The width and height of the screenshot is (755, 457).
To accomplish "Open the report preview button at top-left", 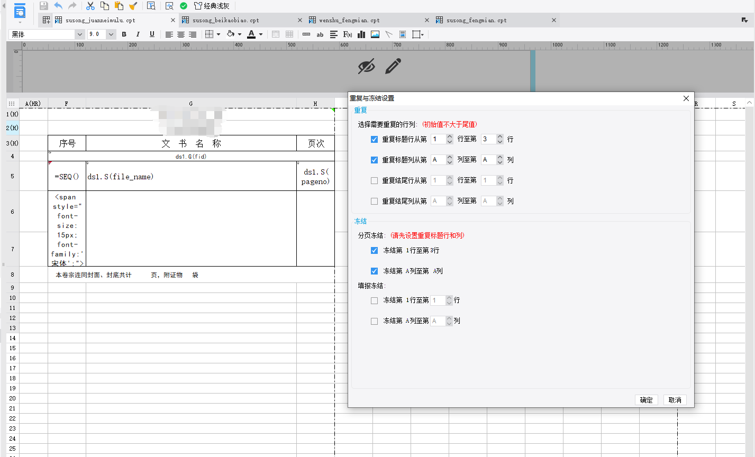I will point(20,11).
